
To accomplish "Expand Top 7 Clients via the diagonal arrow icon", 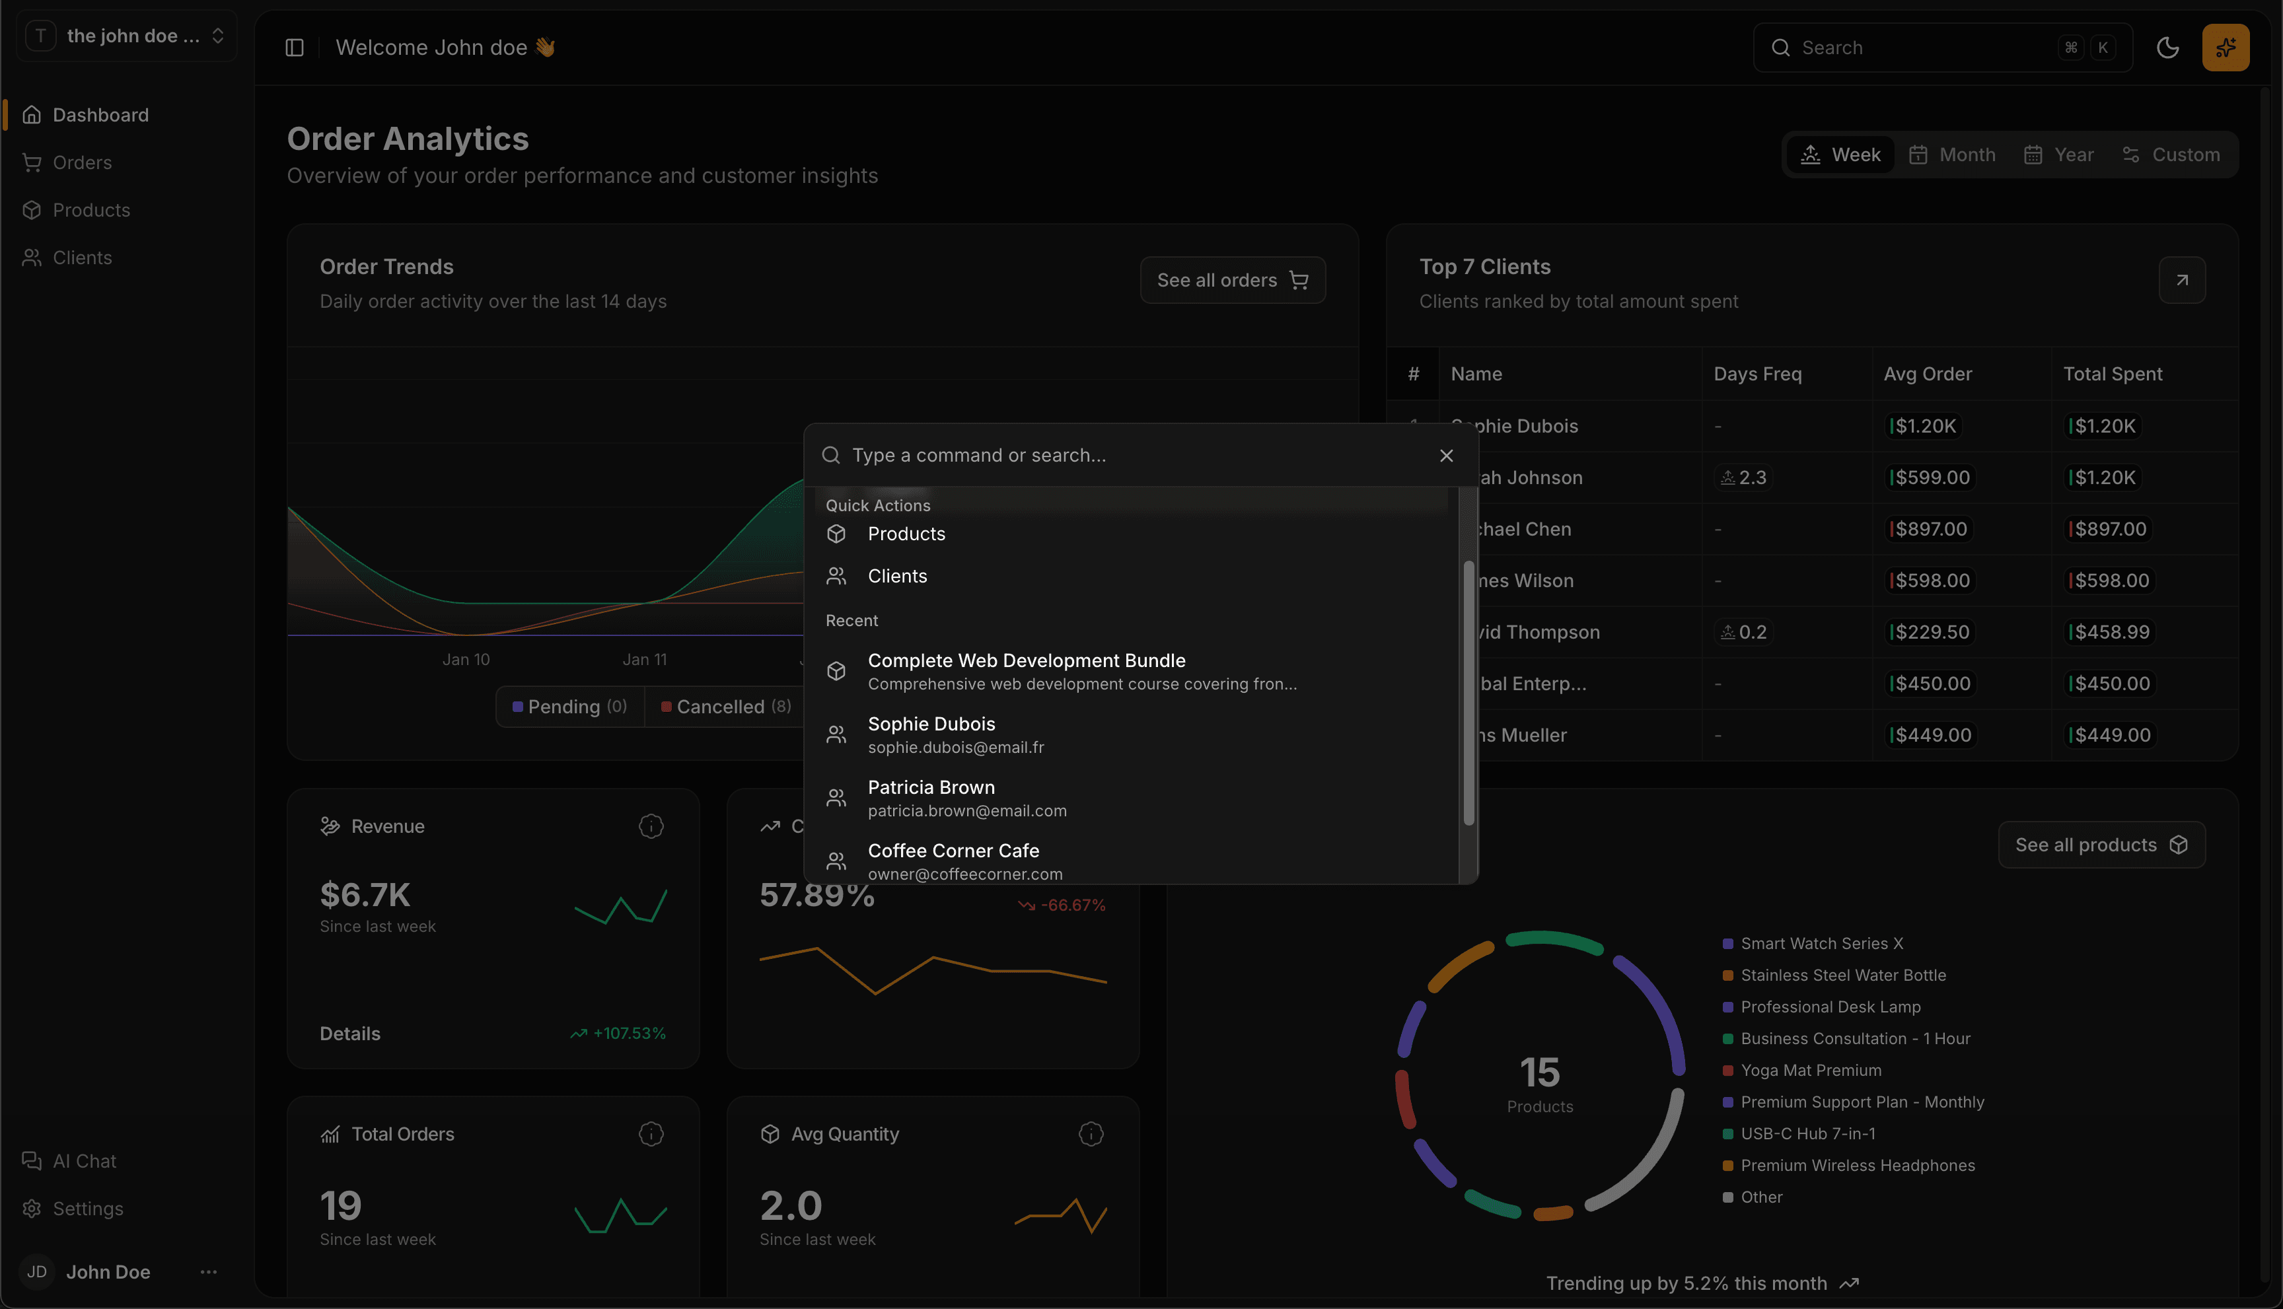I will point(2183,279).
